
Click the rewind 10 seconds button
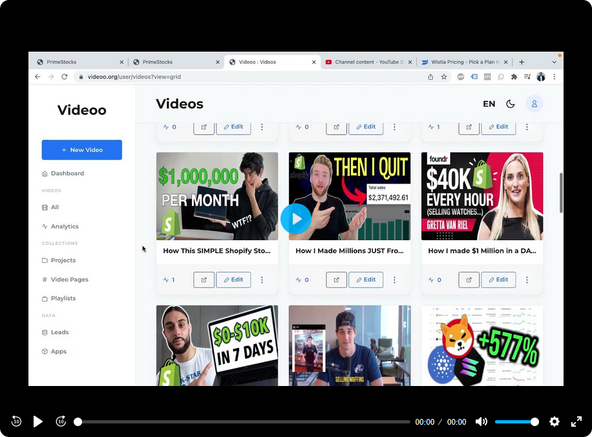(16, 421)
